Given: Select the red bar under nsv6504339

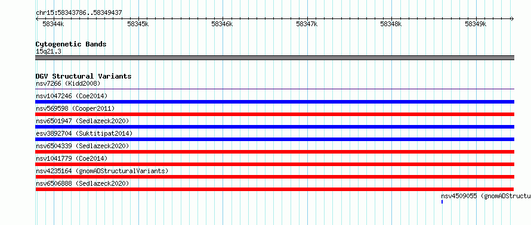Looking at the screenshot, I should click(275, 152).
